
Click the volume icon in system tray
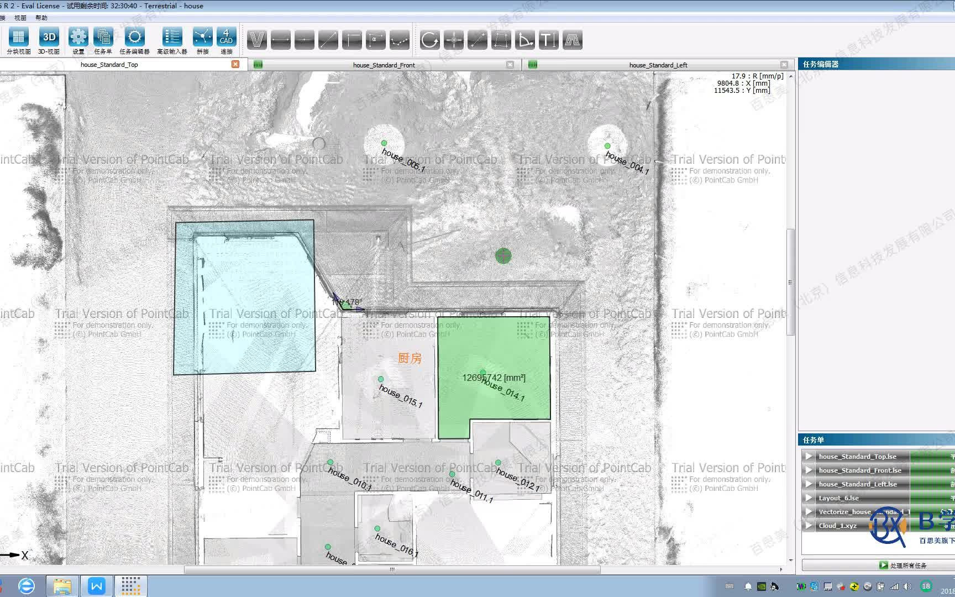pyautogui.click(x=907, y=586)
